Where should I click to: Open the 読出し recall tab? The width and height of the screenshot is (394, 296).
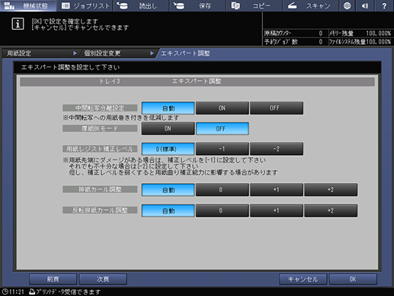[142, 5]
